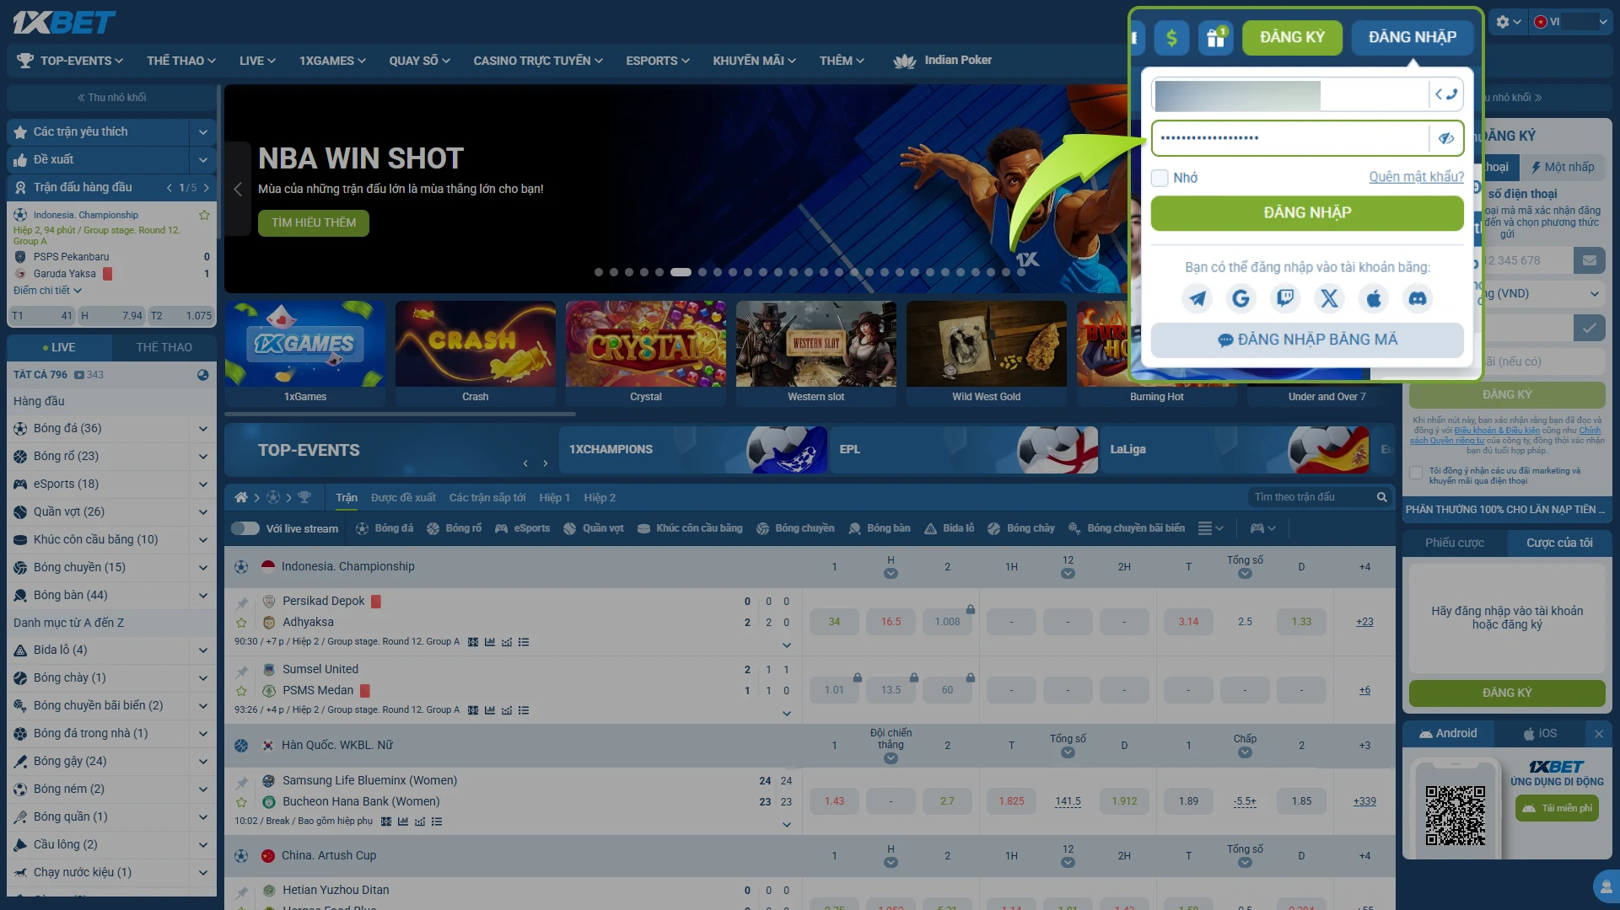Expand Các trận yêu thích section

coord(202,132)
